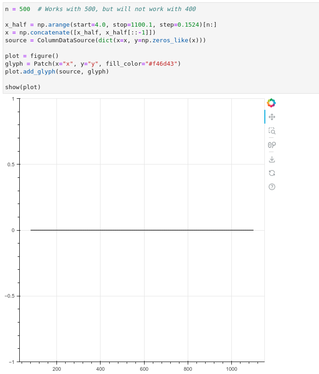Click the Bokeh logo in the toolbar
The image size is (319, 374).
tap(271, 102)
